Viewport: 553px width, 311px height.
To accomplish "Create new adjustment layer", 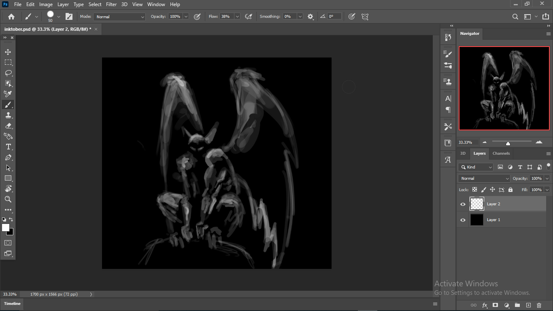I will 506,305.
